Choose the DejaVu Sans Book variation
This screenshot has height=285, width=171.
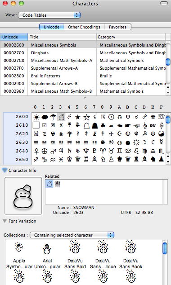(130, 254)
